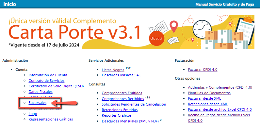Click the 191 count beside Comprobantes Recibidos
The height and width of the screenshot is (127, 260).
(x=147, y=97)
